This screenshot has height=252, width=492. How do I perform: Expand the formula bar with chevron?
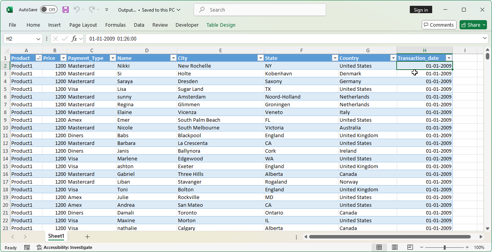click(x=485, y=39)
